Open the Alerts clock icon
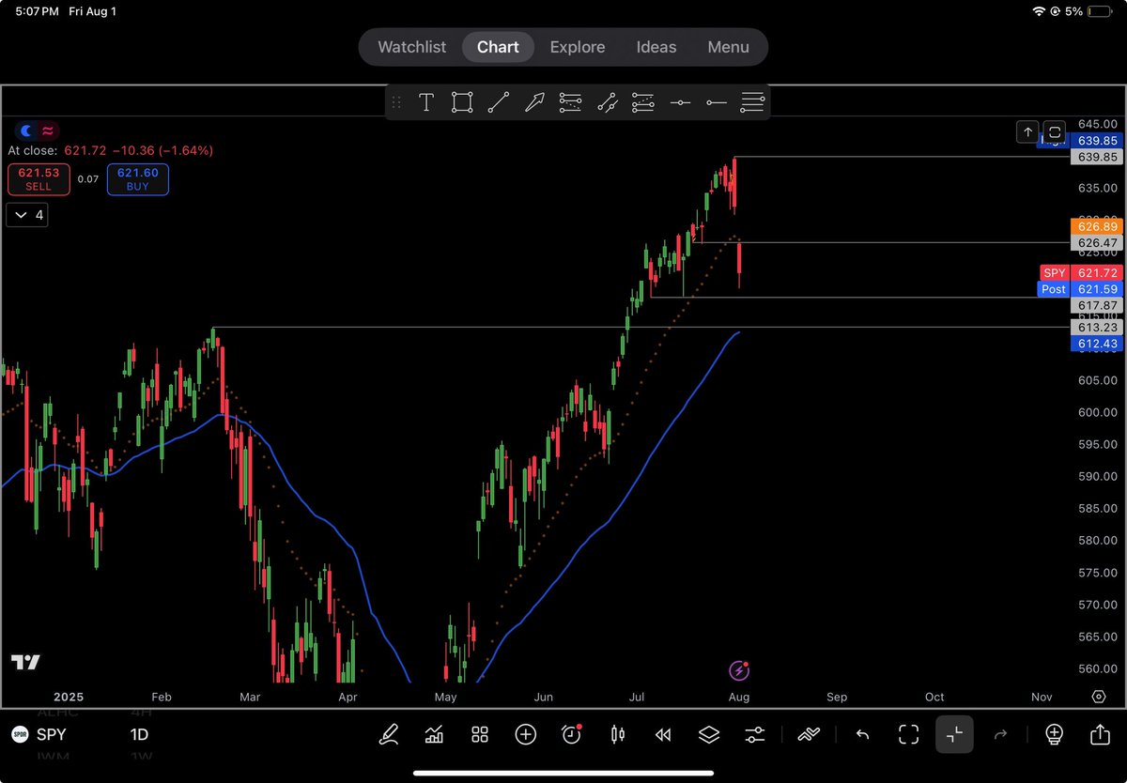1127x783 pixels. coord(571,735)
